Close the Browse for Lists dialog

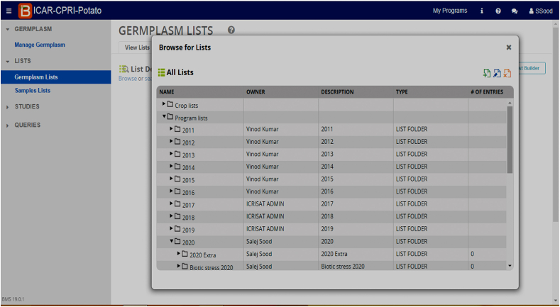508,48
